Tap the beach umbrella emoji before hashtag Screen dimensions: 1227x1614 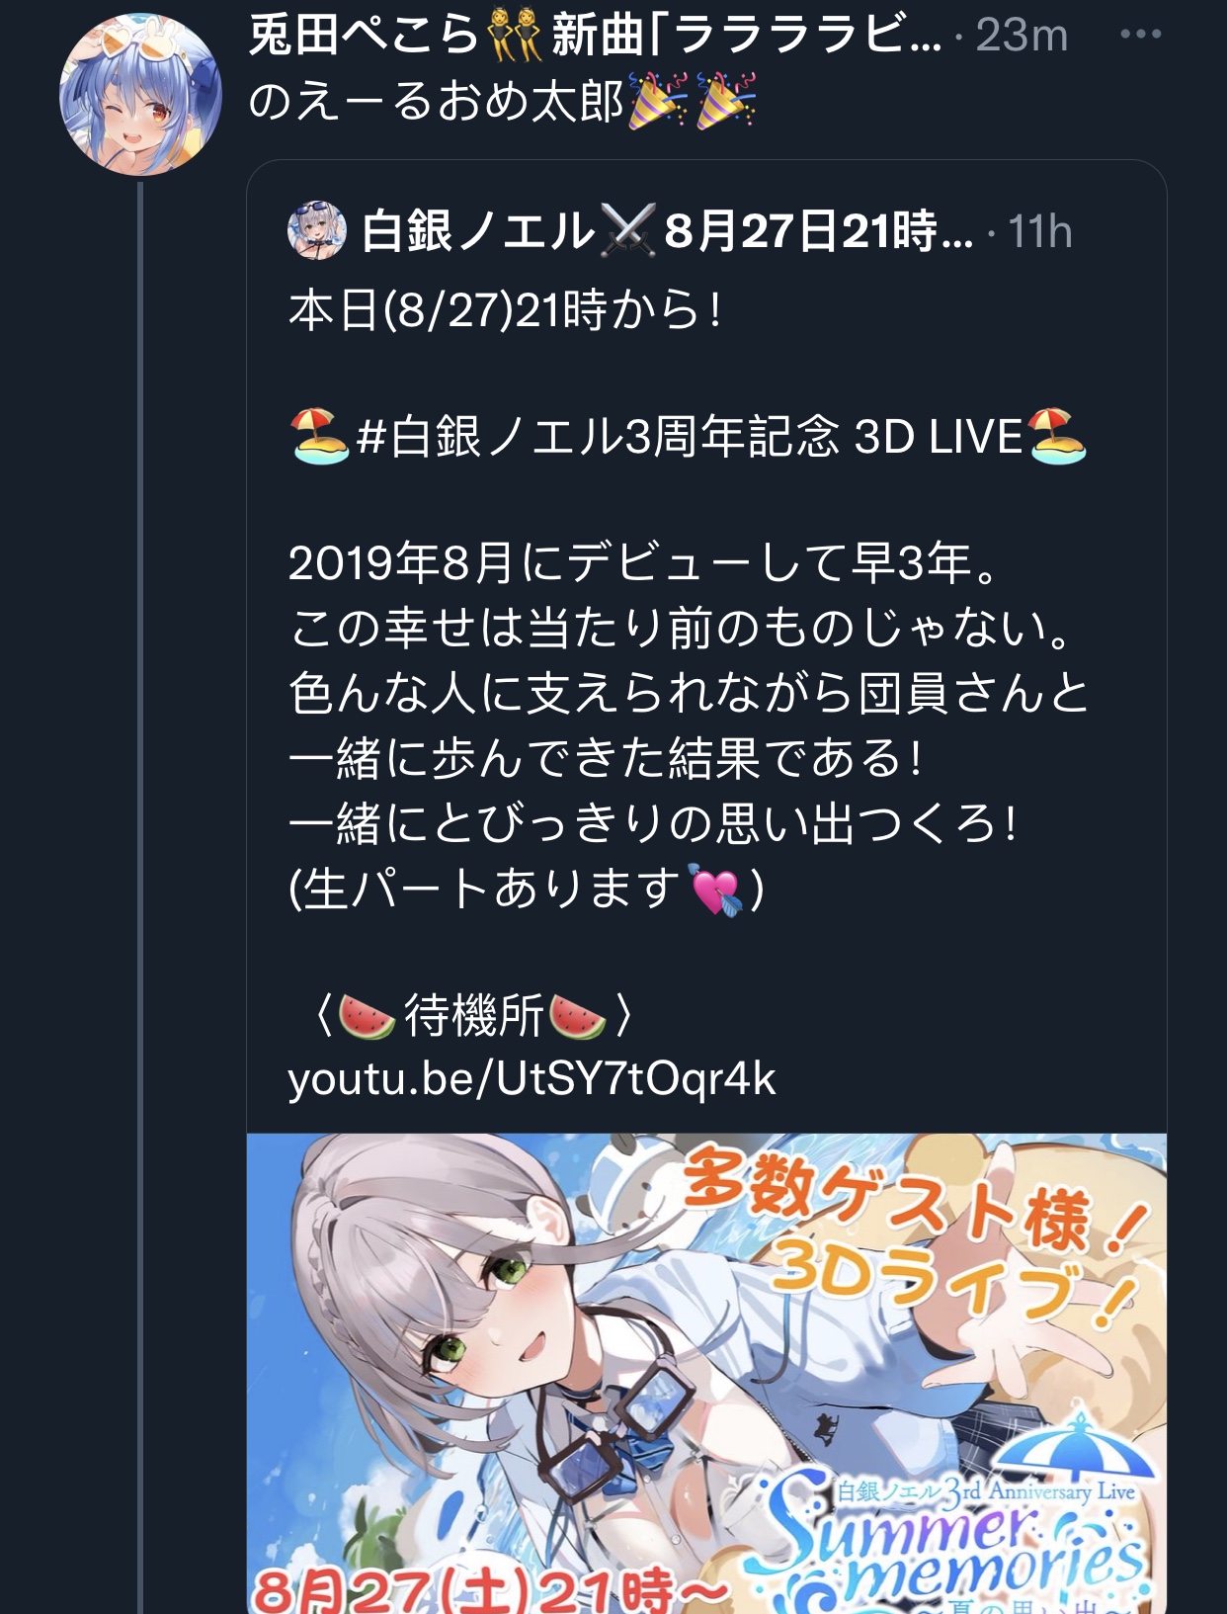pos(319,437)
